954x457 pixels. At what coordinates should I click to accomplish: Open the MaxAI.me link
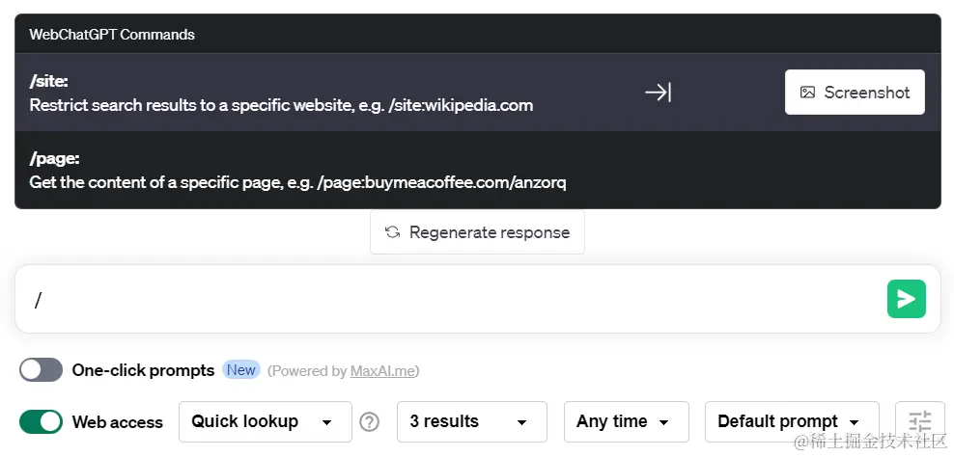(382, 370)
